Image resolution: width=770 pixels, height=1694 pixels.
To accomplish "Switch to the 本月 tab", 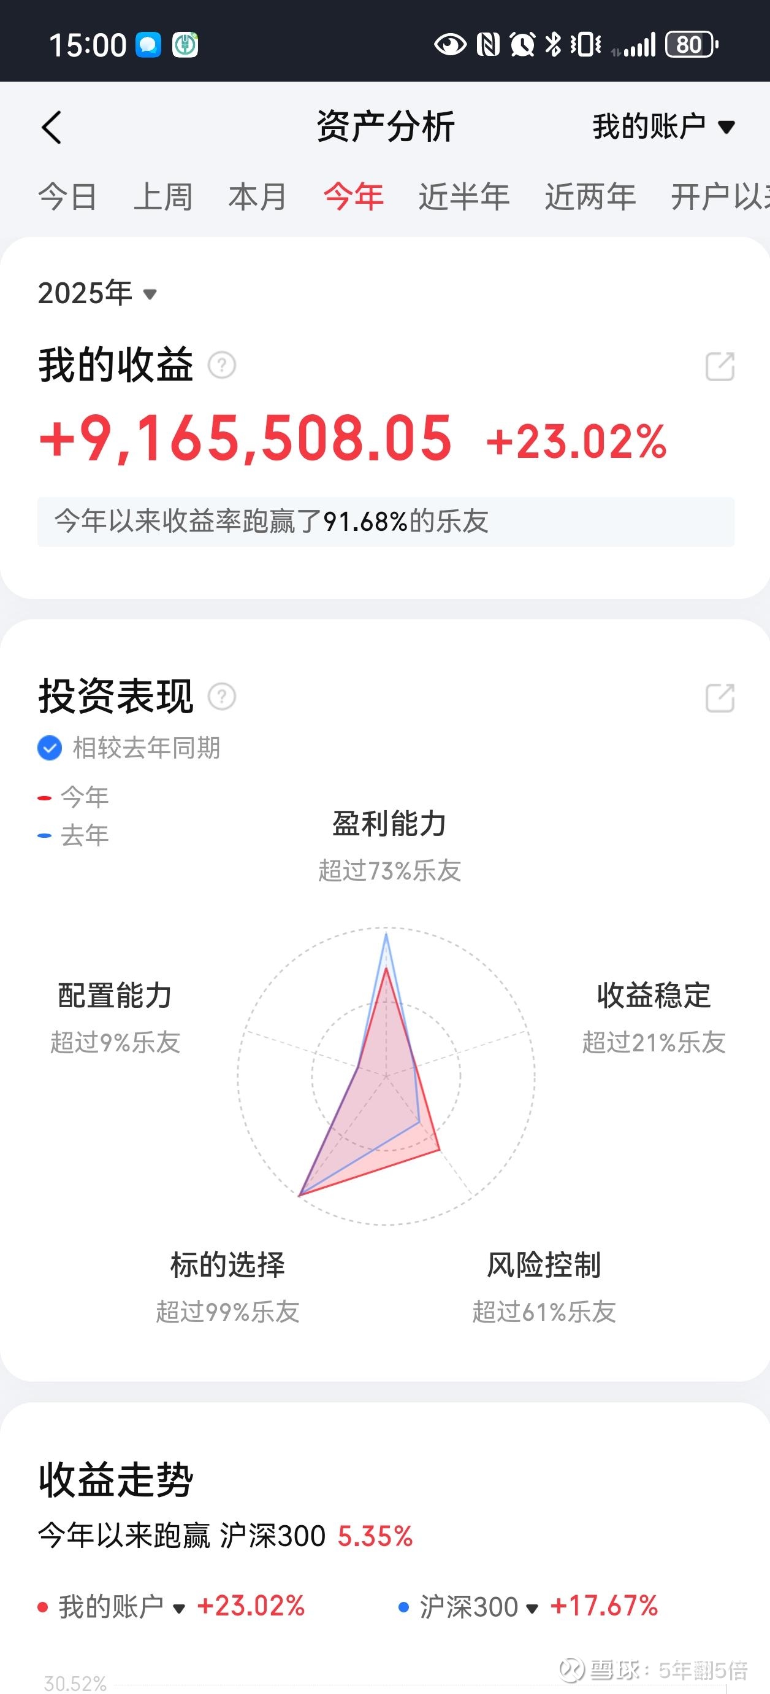I will (257, 196).
